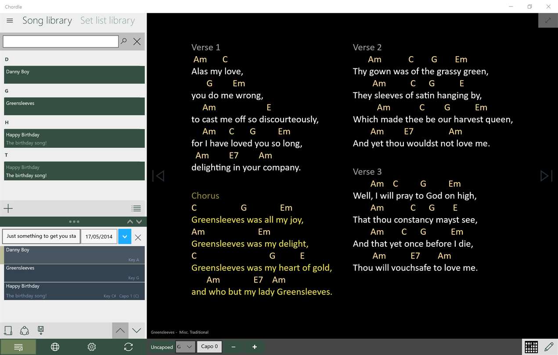This screenshot has height=355, width=558.
Task: Click lyric 'And yet thou wouldst not love me.'
Action: (421, 143)
